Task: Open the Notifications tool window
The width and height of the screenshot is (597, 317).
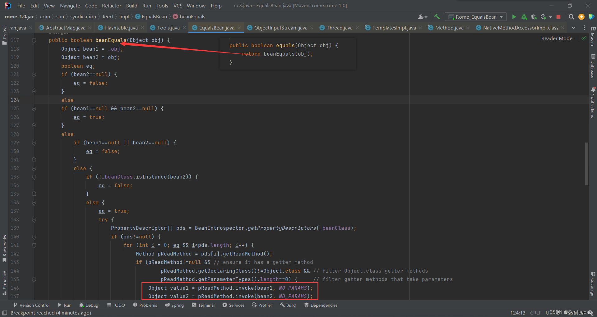Action: coord(593,102)
